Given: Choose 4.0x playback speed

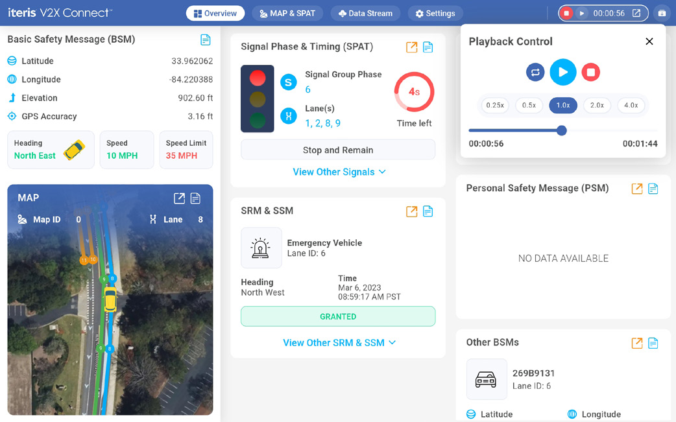Looking at the screenshot, I should (631, 105).
